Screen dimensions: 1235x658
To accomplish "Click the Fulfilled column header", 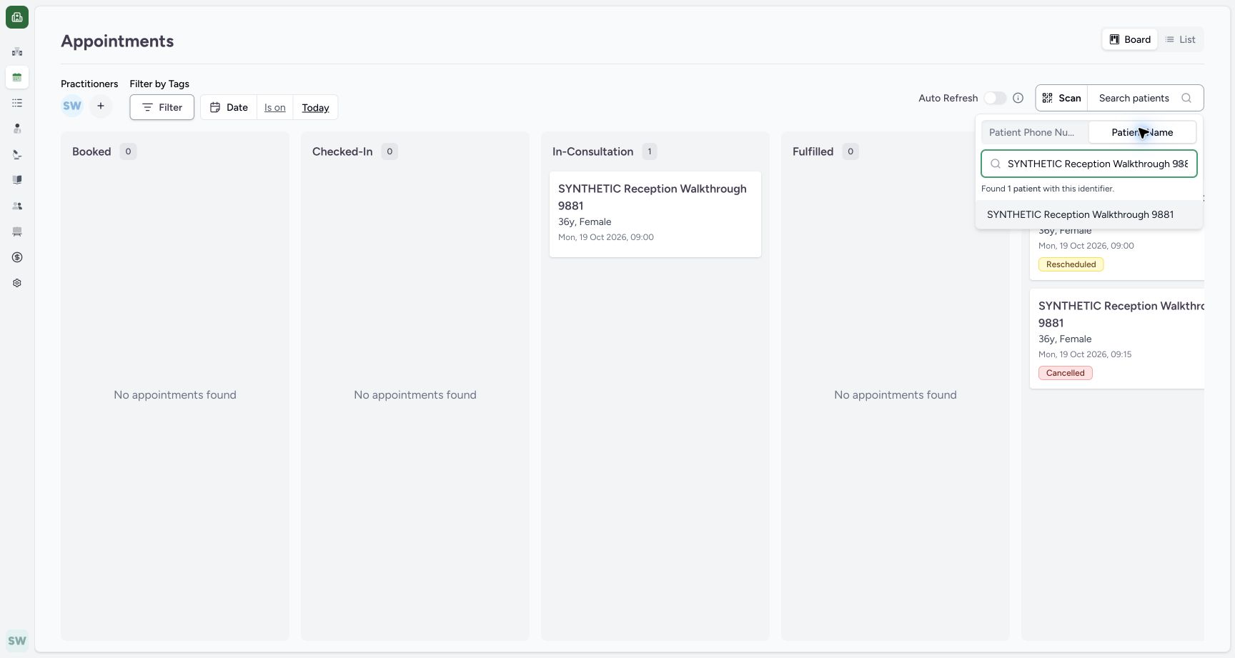I will pyautogui.click(x=813, y=151).
